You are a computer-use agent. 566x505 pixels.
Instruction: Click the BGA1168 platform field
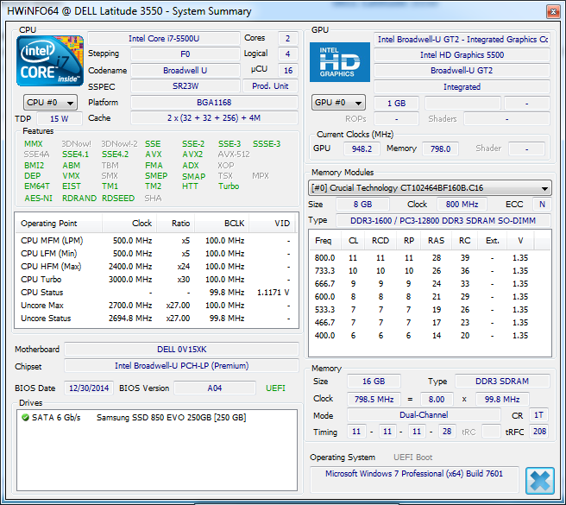(214, 102)
